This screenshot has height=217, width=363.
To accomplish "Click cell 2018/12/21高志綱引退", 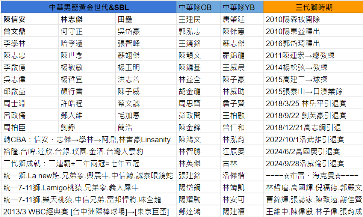I will pyautogui.click(x=313, y=128).
